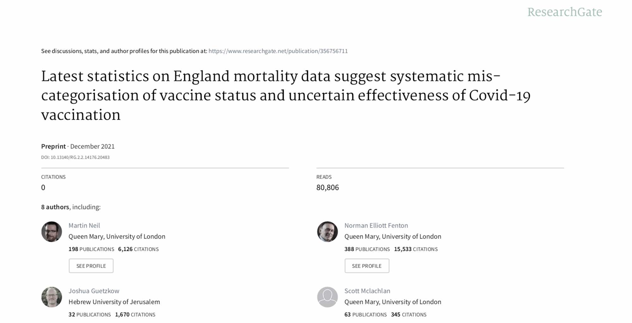Open the researchgate.net publication URL
Viewport: 632px width, 323px height.
point(278,51)
